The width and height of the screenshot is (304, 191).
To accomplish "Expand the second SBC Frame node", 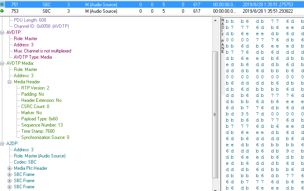I will click(10, 181).
